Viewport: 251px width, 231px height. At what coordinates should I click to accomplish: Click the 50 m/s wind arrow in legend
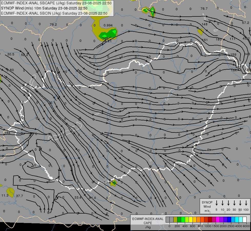tap(240, 203)
